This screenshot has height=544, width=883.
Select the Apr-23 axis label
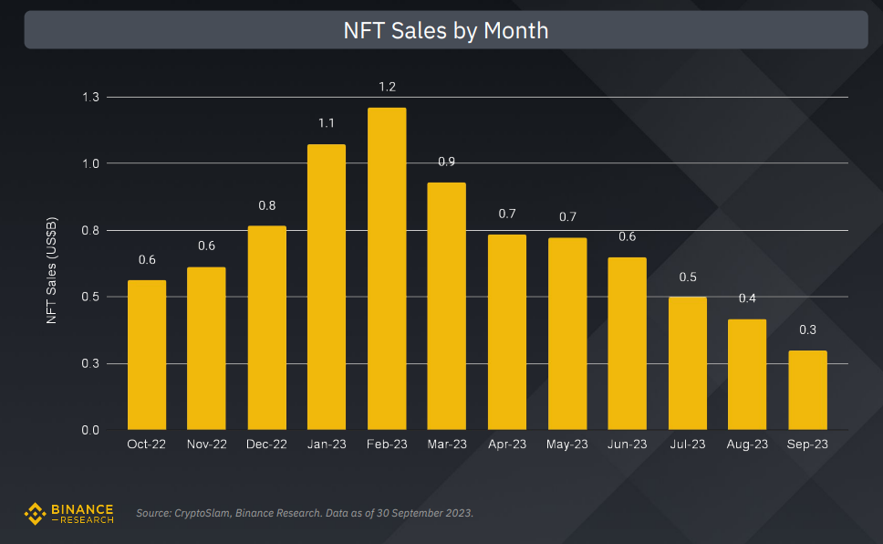(506, 444)
